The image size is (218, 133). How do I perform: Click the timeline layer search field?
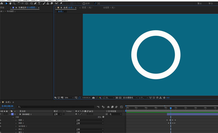56,107
